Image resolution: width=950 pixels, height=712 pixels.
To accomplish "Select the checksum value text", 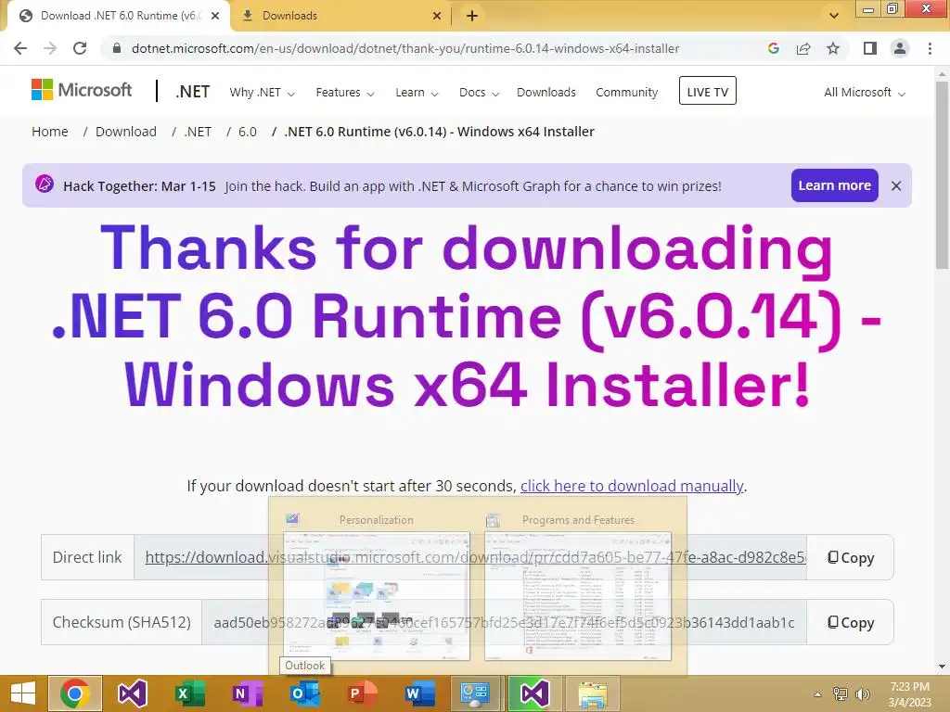I will pos(504,622).
